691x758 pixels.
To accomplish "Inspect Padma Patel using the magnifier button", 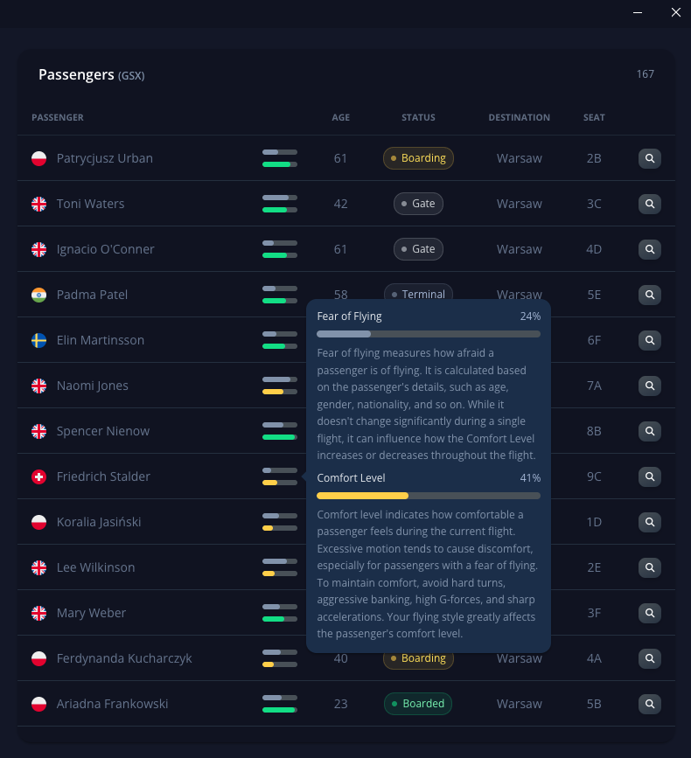I will (x=649, y=295).
